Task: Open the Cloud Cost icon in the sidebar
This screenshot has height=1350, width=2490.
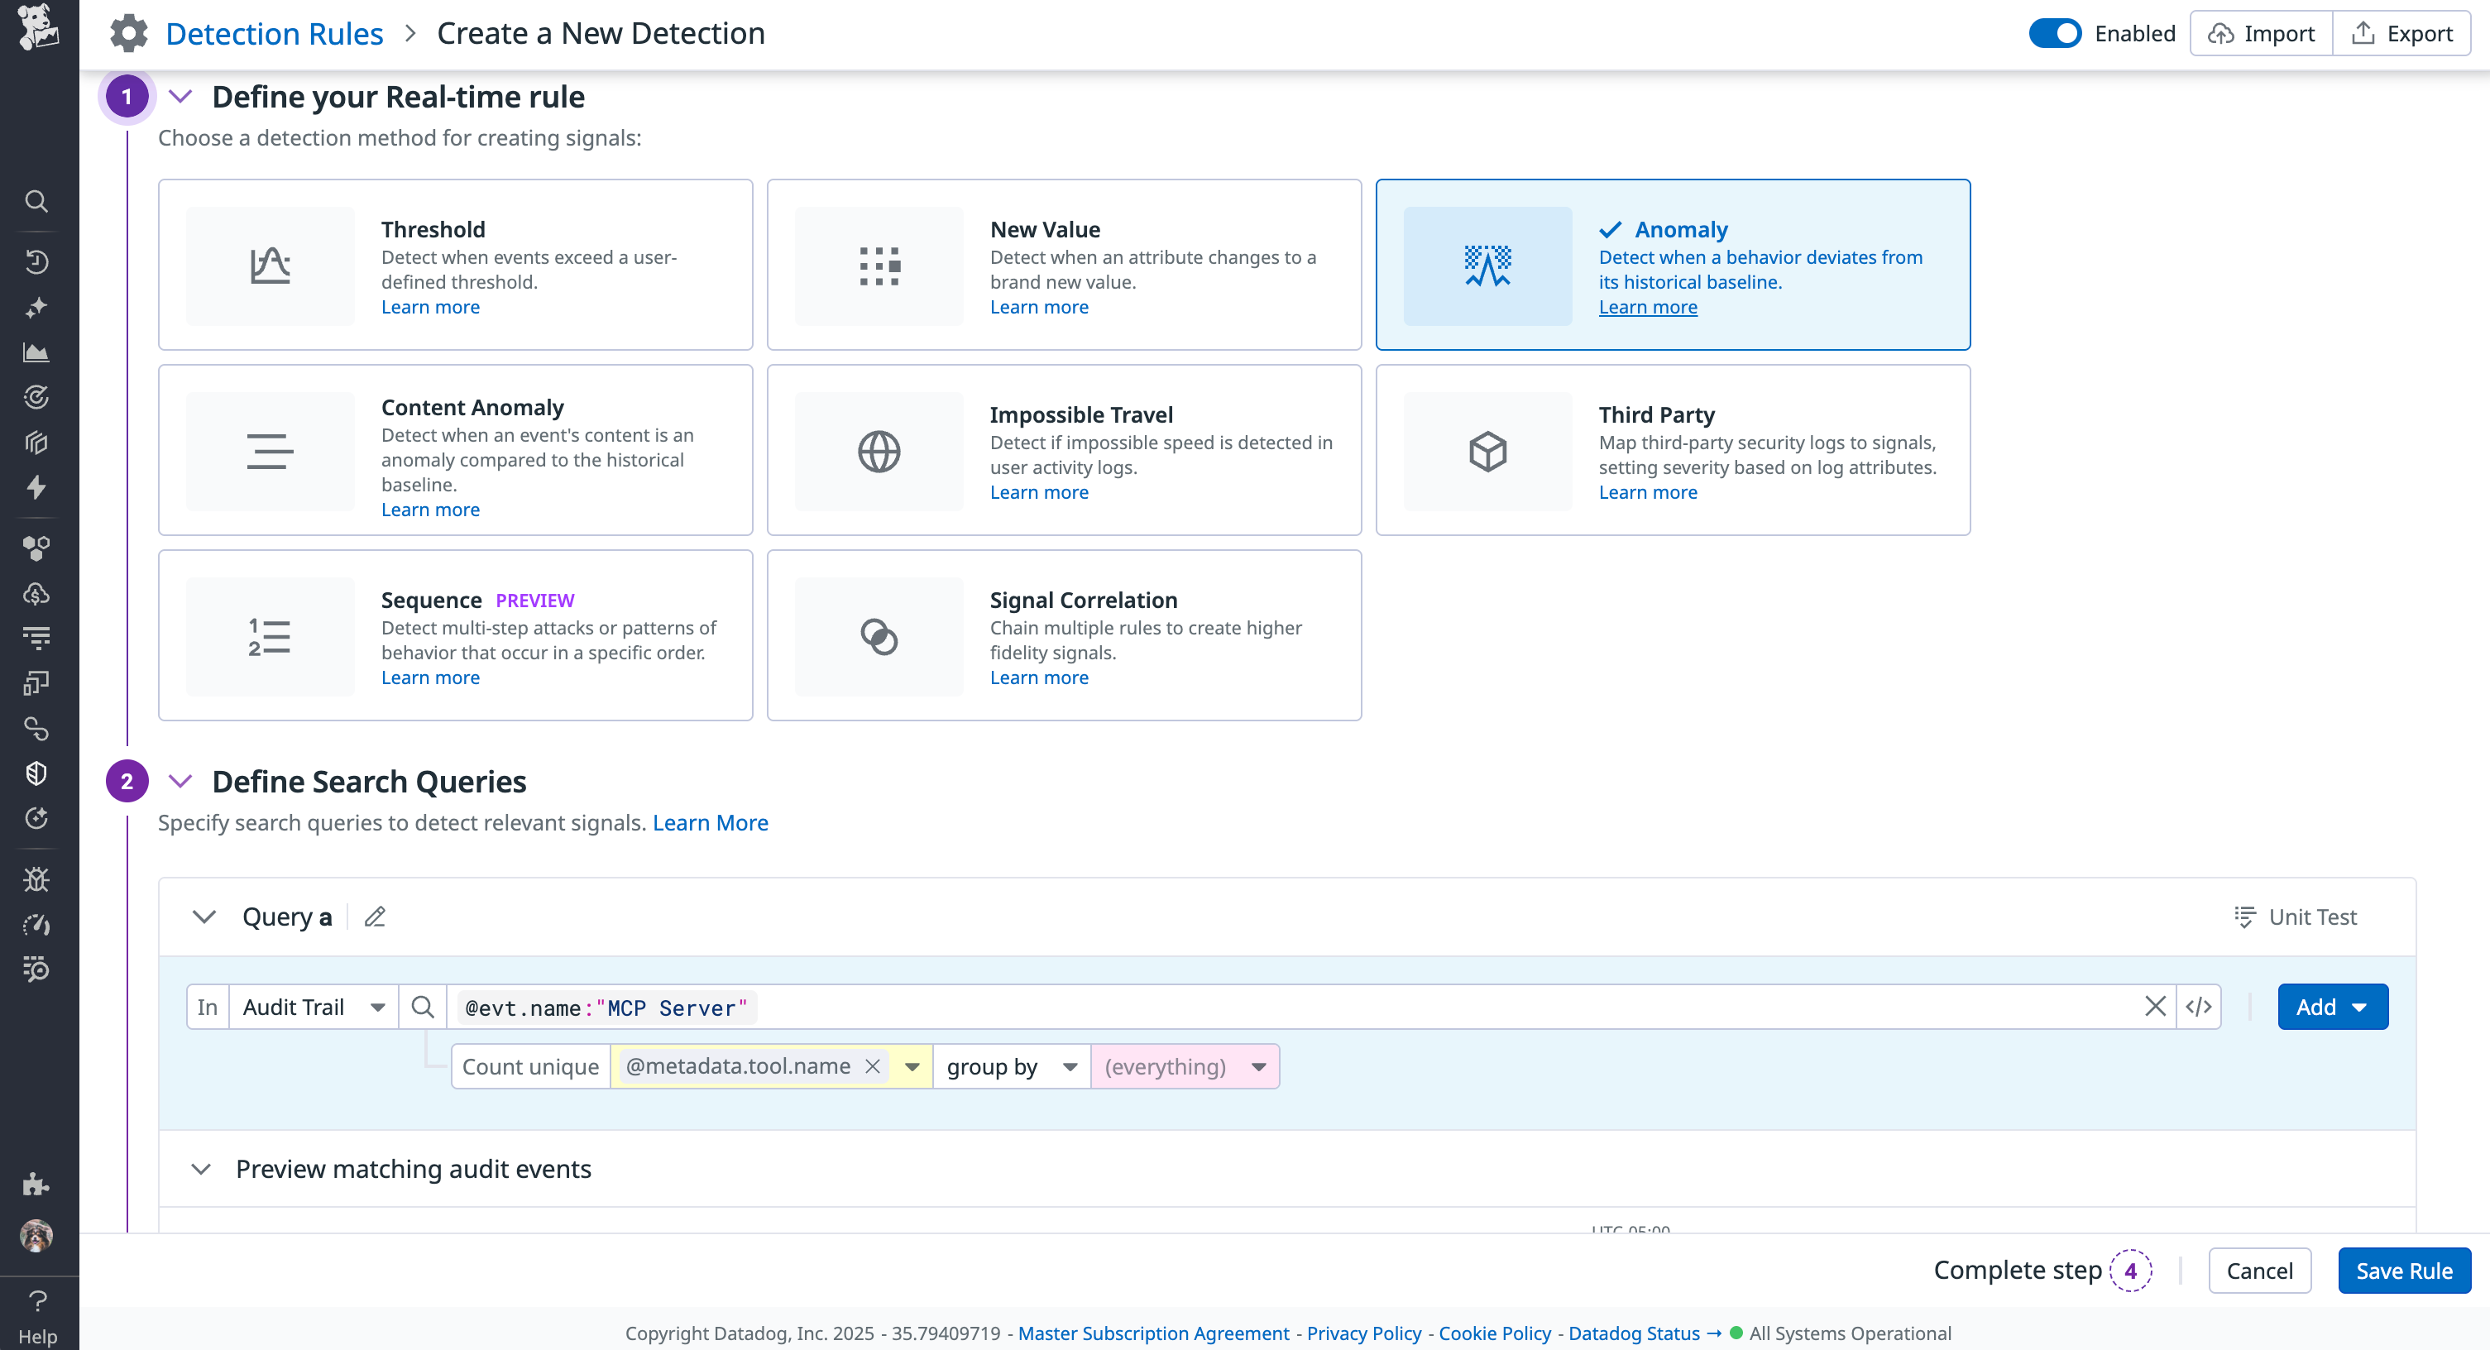Action: point(36,593)
